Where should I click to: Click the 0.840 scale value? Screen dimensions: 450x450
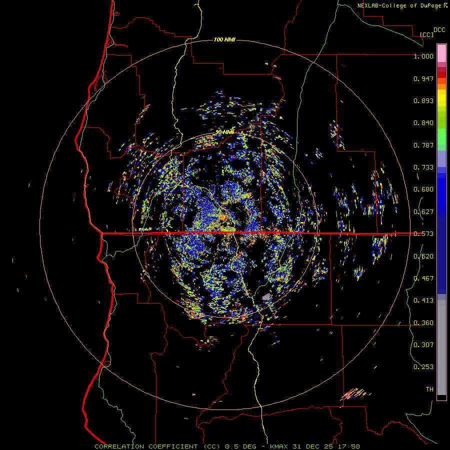point(423,123)
